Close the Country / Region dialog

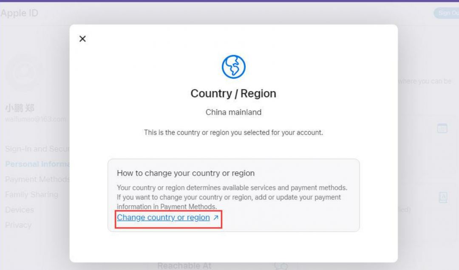click(x=82, y=39)
